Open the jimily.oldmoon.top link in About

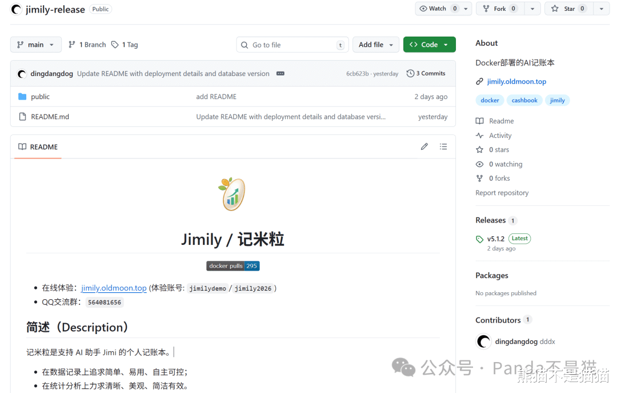click(x=516, y=82)
